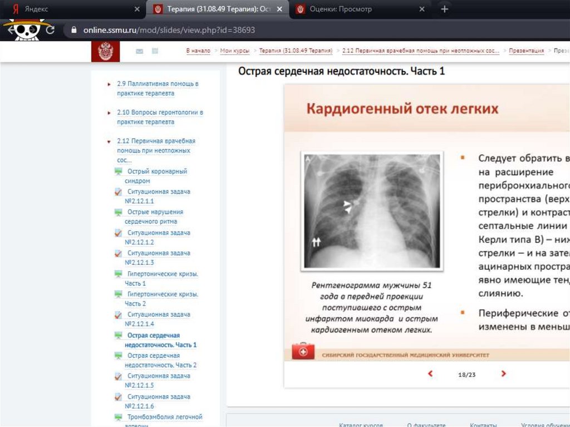The height and width of the screenshot is (427, 570).
Task: Open the messages envelope icon in header
Action: pyautogui.click(x=139, y=51)
